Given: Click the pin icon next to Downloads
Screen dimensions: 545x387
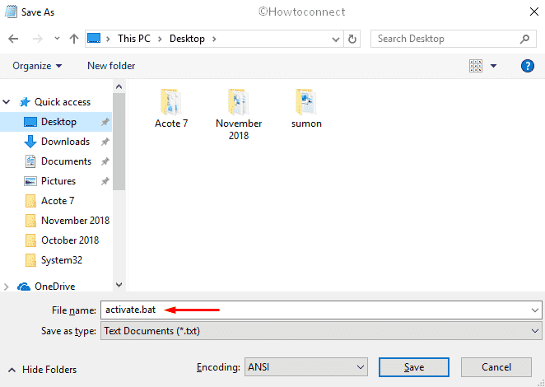Looking at the screenshot, I should click(x=105, y=142).
